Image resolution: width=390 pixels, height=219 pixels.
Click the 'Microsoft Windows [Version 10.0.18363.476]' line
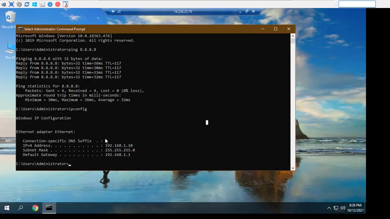click(64, 36)
